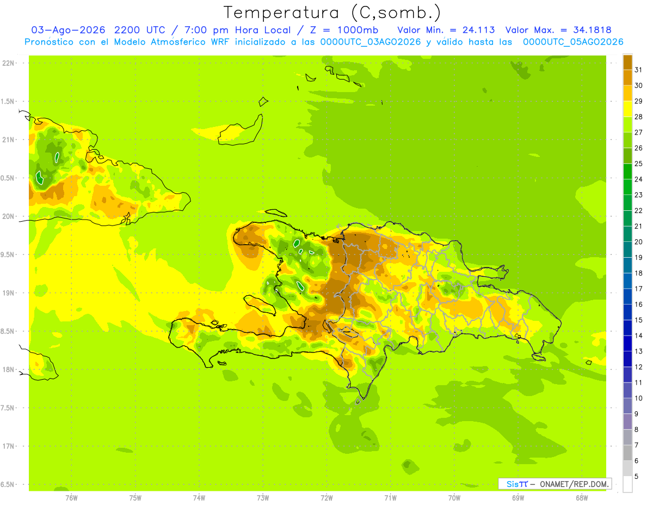Click the color legend value "31"
Image resolution: width=653 pixels, height=505 pixels.
coord(638,70)
